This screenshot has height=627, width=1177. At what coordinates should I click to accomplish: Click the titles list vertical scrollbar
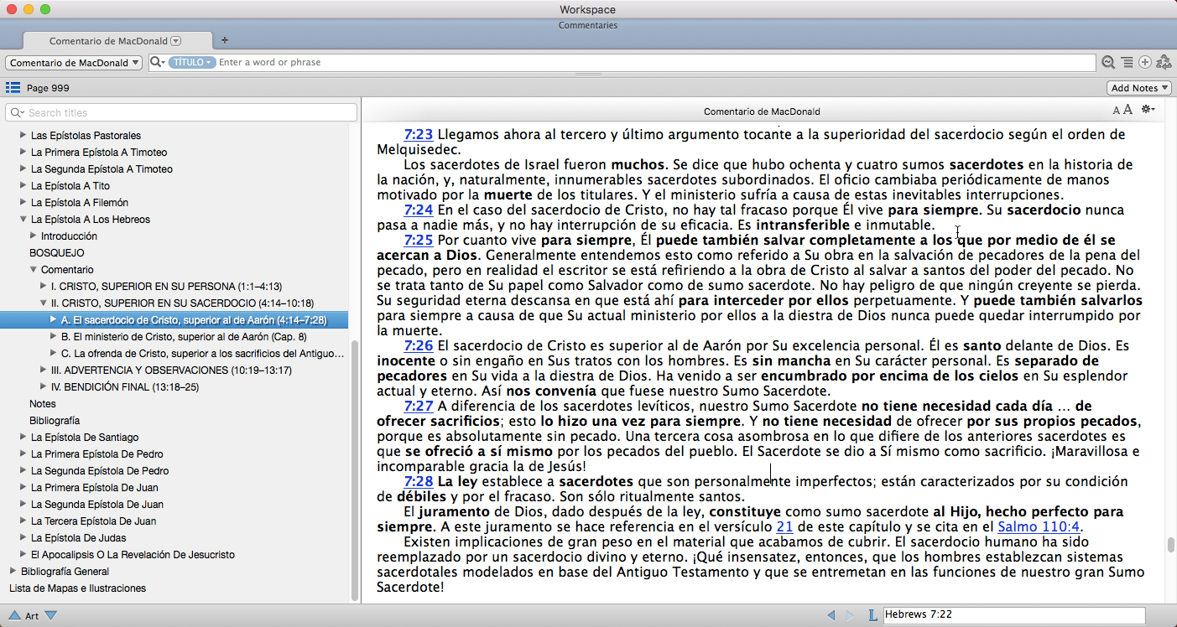click(x=354, y=469)
